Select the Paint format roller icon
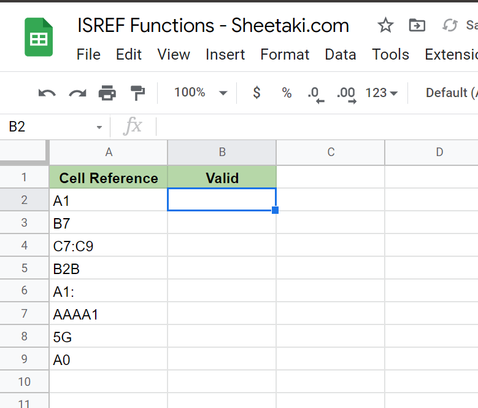Image resolution: width=478 pixels, height=408 pixels. 137,93
